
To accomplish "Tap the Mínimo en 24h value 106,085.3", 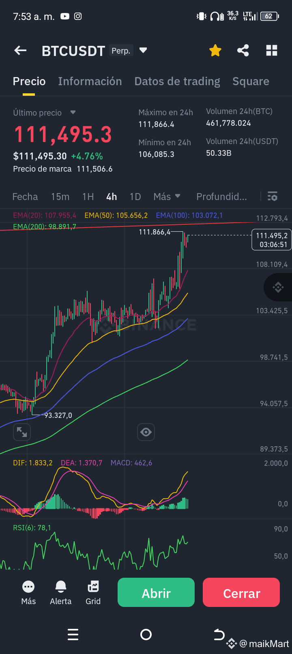I will click(x=156, y=154).
